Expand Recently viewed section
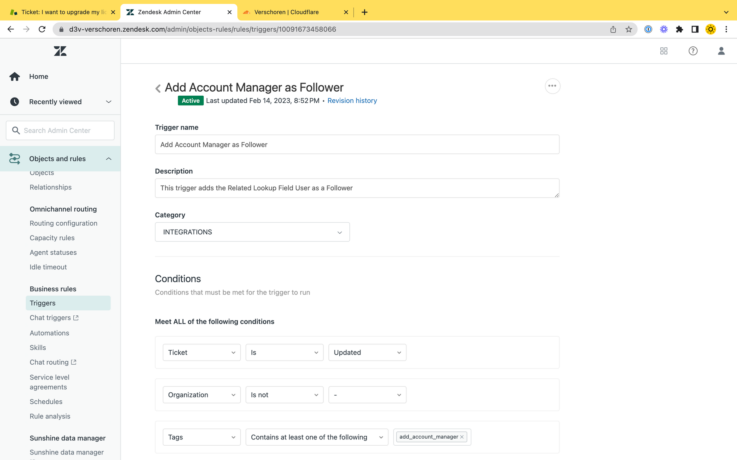Viewport: 737px width, 460px height. point(108,102)
